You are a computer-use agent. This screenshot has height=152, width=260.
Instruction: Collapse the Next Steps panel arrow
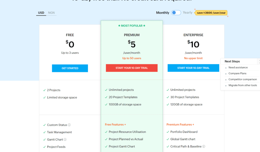click(x=259, y=61)
